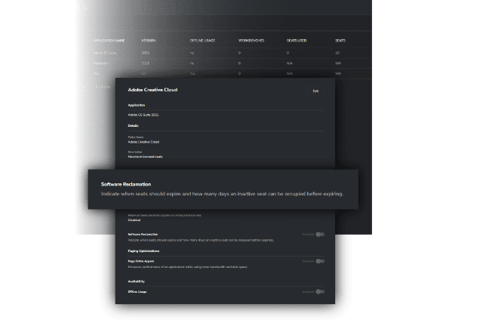Sort by the VERSION column header
Viewport: 483px width, 323px height.
tap(149, 41)
